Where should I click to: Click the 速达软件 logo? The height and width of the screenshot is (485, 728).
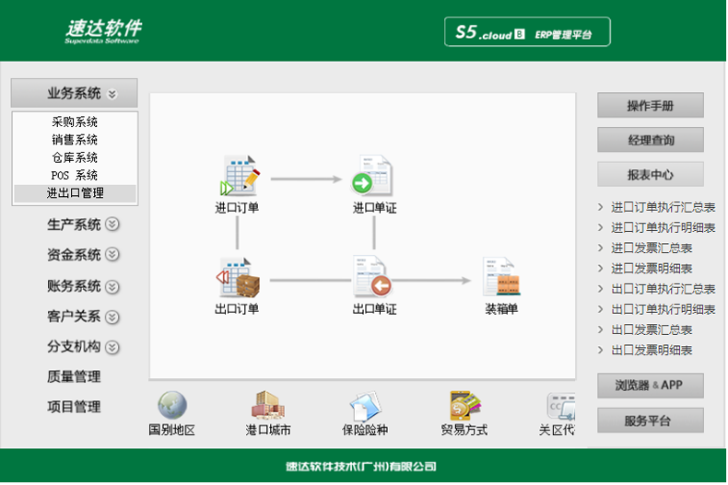pyautogui.click(x=103, y=31)
